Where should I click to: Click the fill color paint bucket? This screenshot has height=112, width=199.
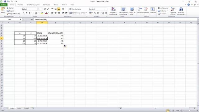[x=42, y=13]
